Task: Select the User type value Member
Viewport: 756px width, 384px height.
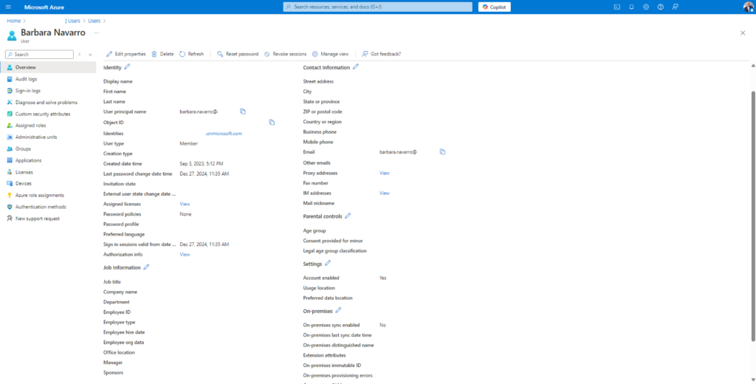Action: (x=188, y=144)
